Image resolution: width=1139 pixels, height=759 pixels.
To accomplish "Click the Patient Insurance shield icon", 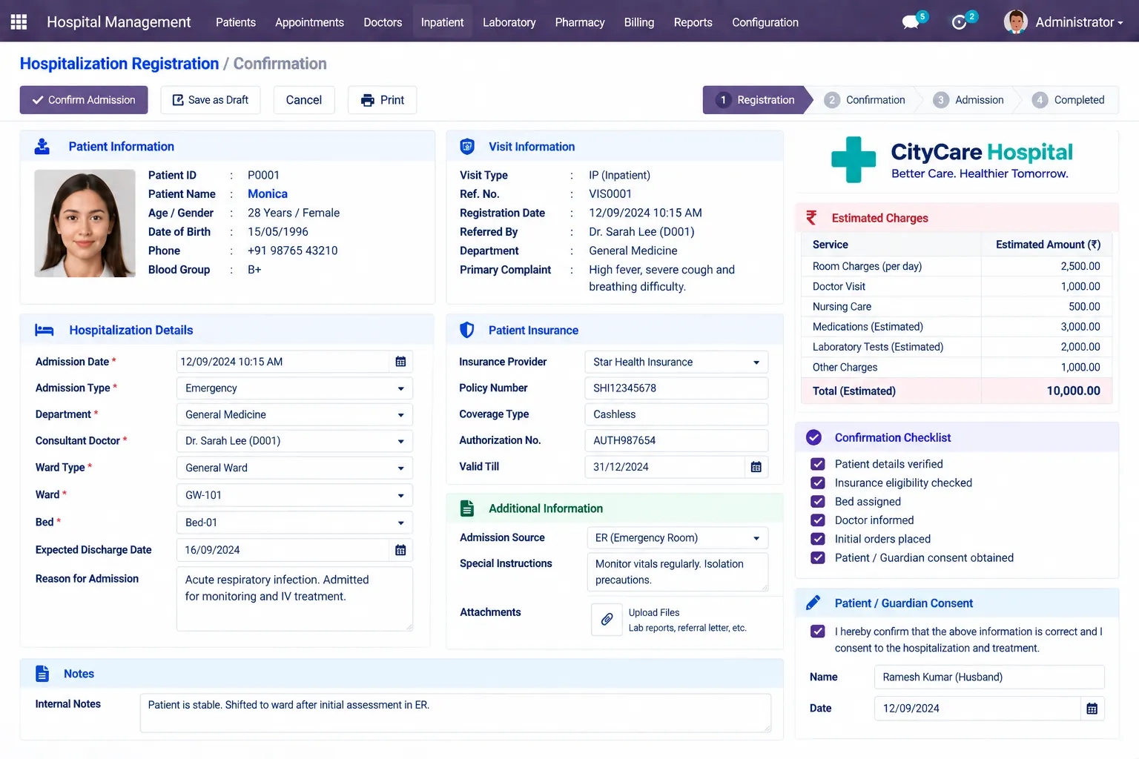I will (467, 331).
